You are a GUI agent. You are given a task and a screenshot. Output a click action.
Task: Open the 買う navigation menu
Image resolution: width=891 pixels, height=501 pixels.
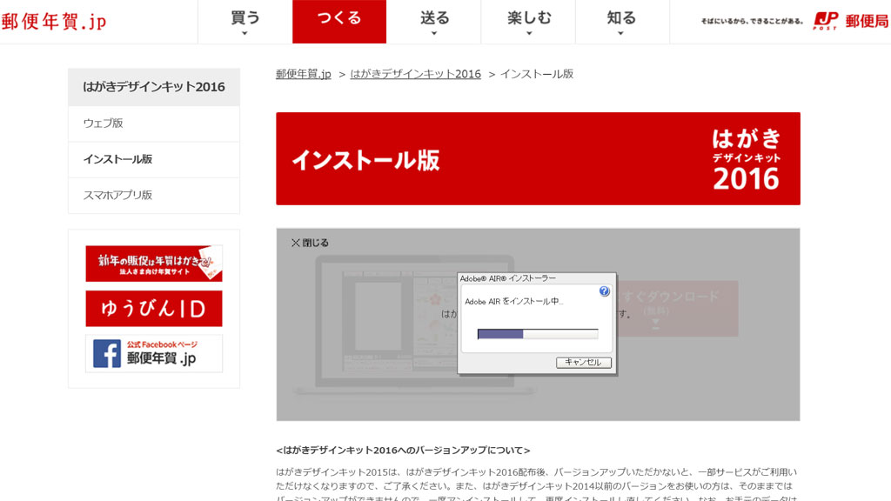pyautogui.click(x=245, y=22)
